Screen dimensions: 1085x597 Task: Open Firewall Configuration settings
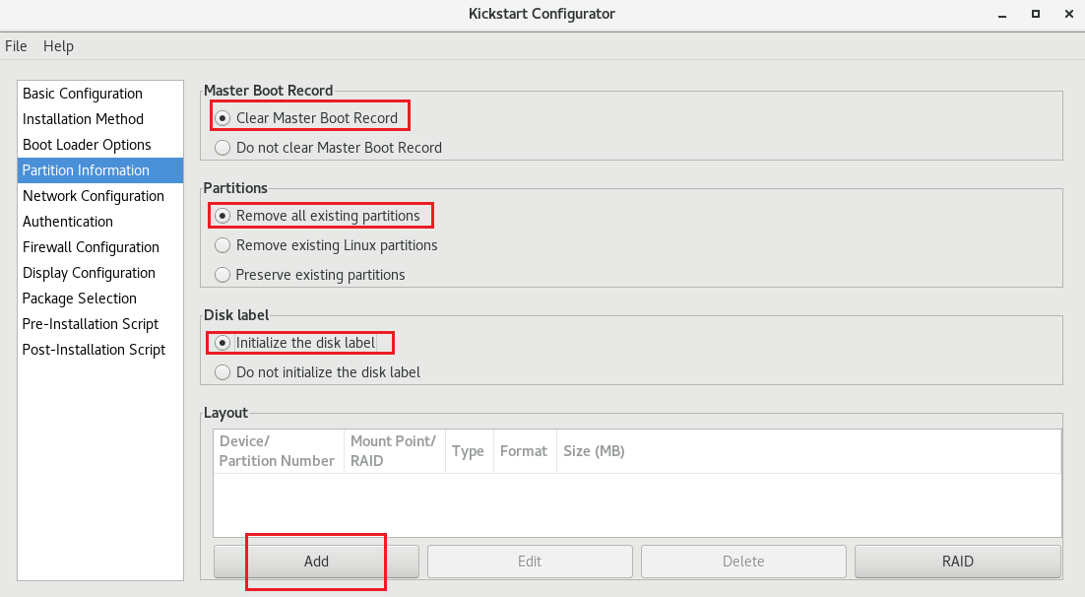point(91,246)
